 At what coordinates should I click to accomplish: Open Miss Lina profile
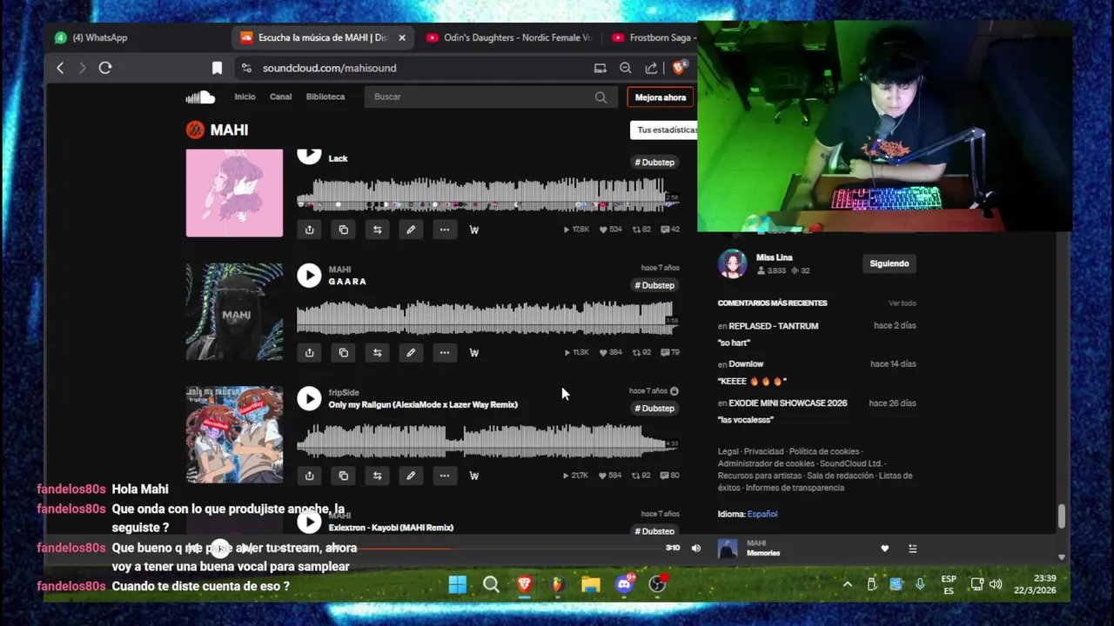tap(774, 257)
